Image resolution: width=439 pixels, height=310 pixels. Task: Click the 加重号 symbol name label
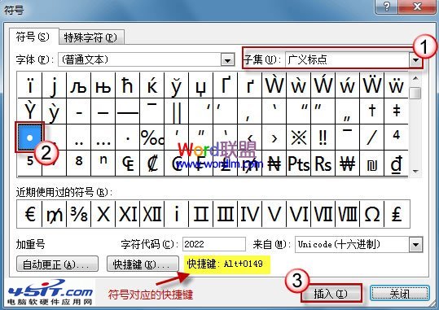(x=30, y=244)
